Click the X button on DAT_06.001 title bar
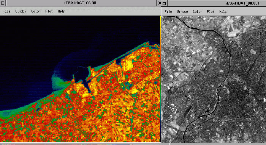Screen dimensions: 266x145 (x=159, y=3)
